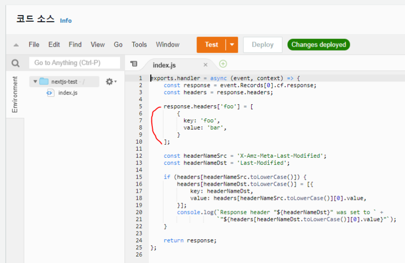Toggle the Environment side panel tab
This screenshot has height=263, width=405.
point(15,95)
